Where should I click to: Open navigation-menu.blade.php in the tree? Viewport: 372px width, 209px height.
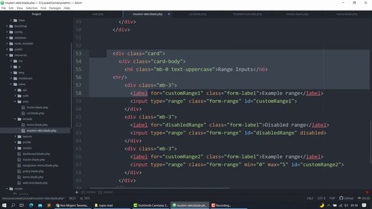click(40, 165)
